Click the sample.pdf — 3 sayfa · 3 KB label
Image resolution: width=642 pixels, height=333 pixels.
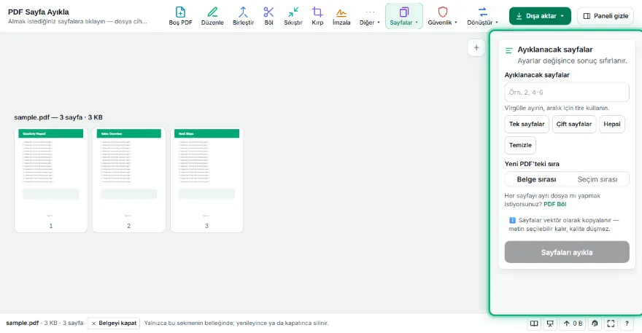[58, 117]
